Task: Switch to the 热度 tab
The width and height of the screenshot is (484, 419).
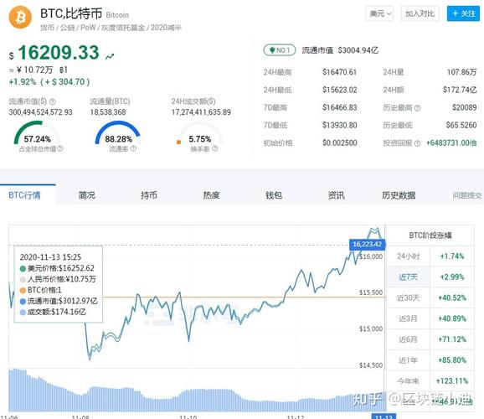Action: 212,195
